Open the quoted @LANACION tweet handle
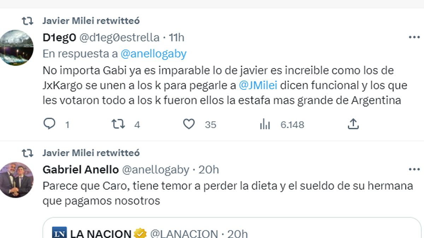Viewport: 424px width, 238px height. [x=184, y=233]
